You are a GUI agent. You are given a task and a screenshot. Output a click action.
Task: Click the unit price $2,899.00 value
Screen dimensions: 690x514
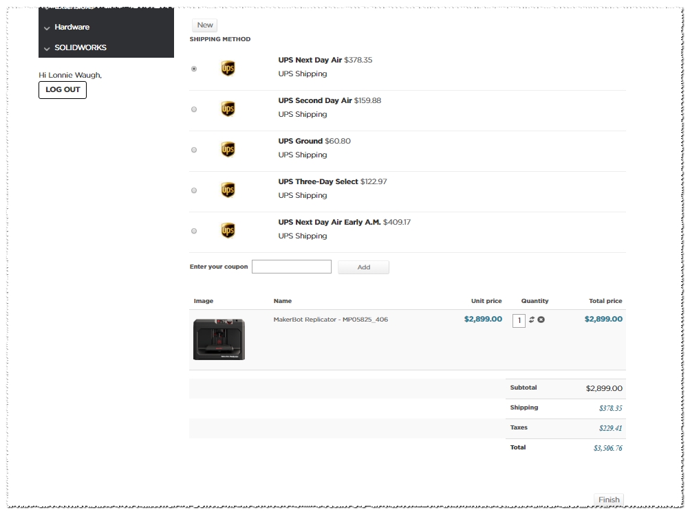click(x=483, y=319)
